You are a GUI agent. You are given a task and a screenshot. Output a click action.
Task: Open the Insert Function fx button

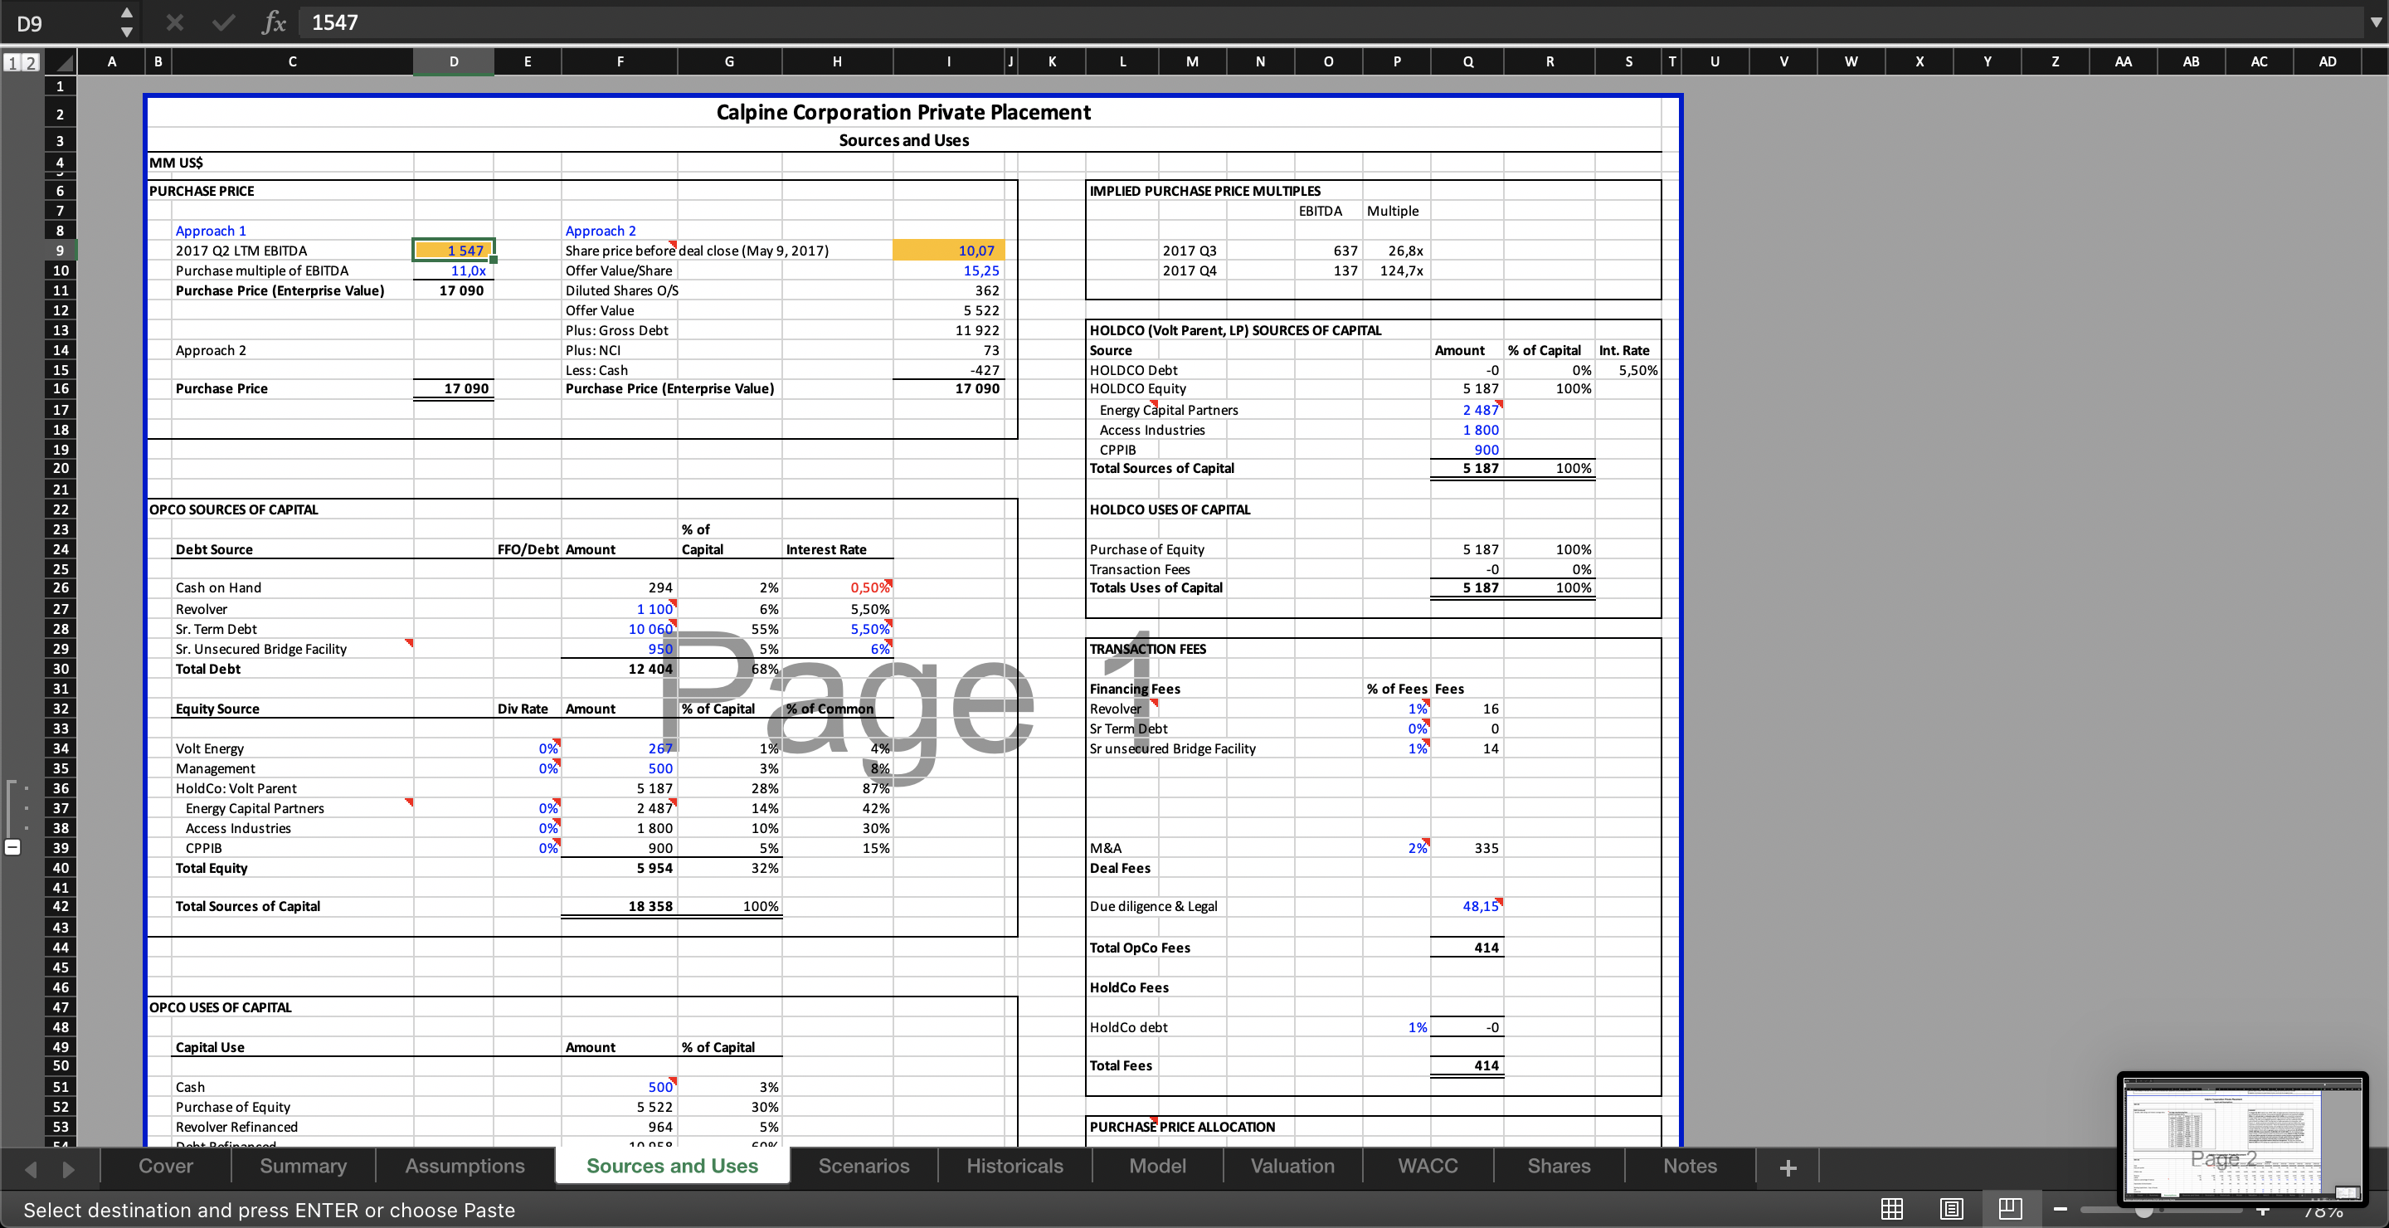[274, 22]
